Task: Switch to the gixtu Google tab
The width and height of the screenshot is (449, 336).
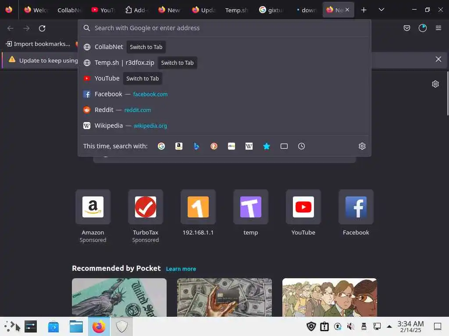Action: click(271, 10)
